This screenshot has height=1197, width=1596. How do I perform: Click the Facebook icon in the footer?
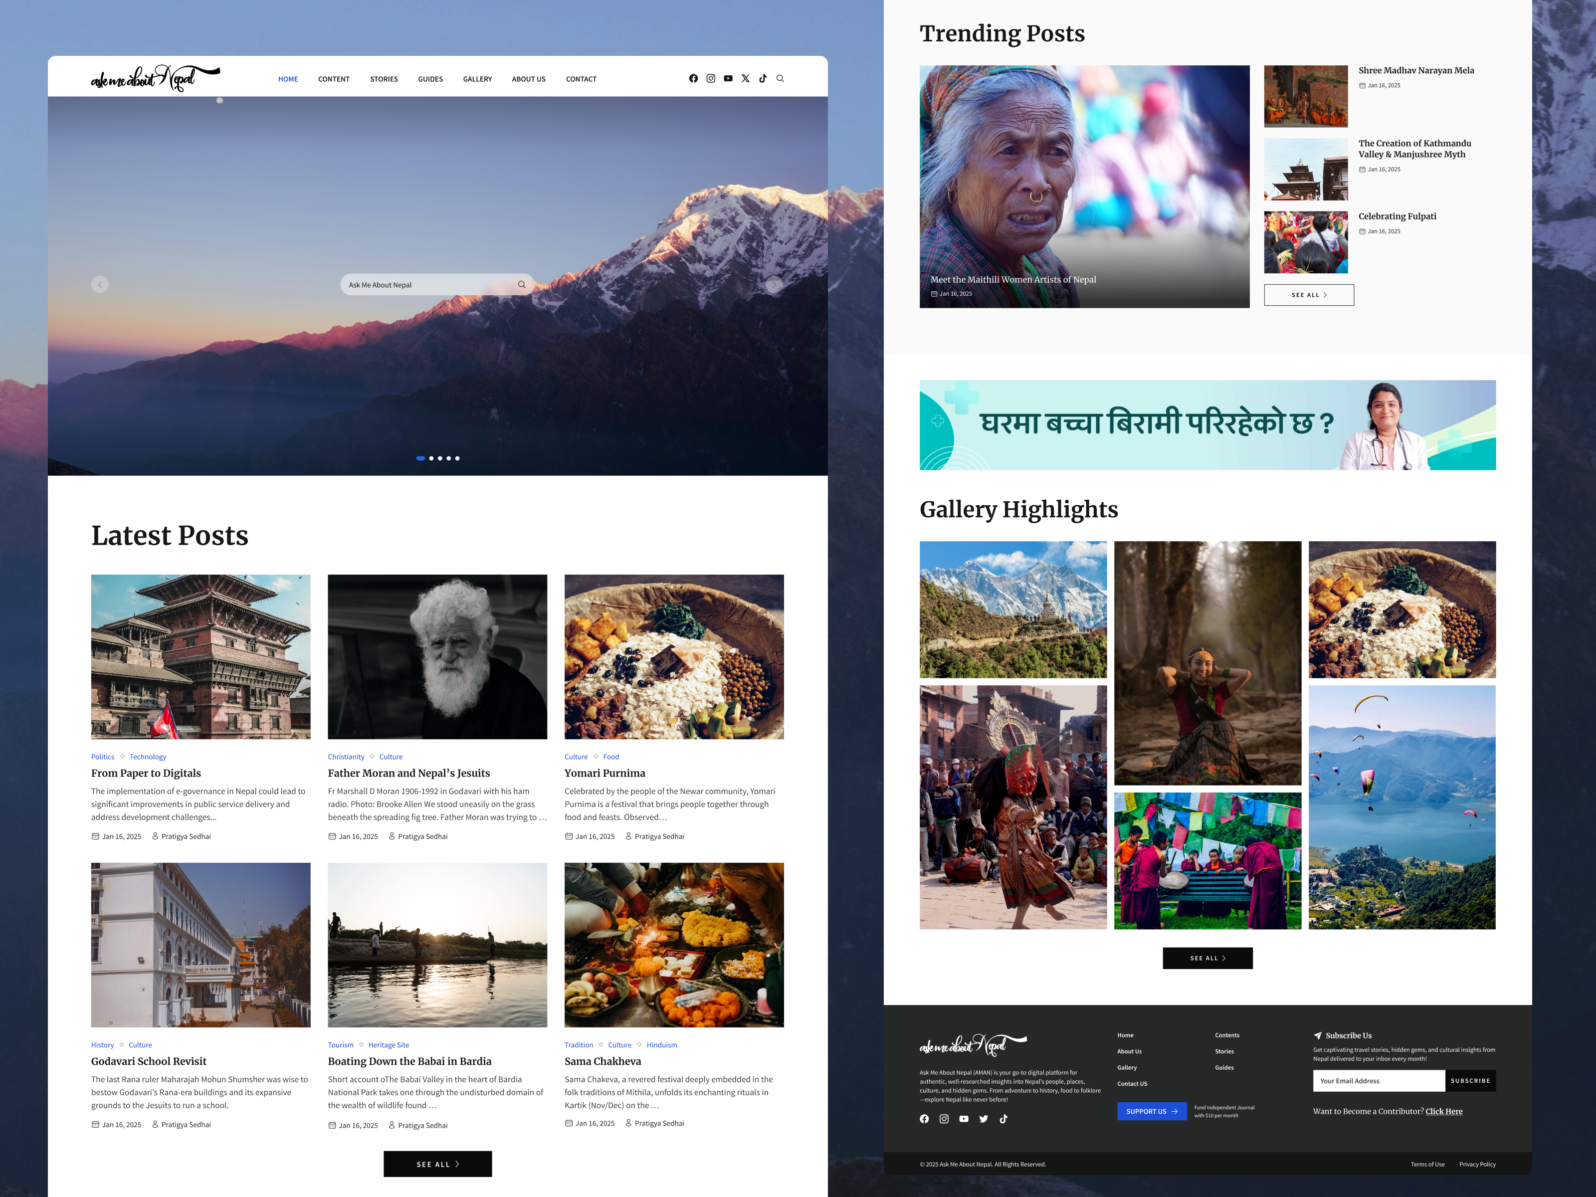(x=924, y=1118)
